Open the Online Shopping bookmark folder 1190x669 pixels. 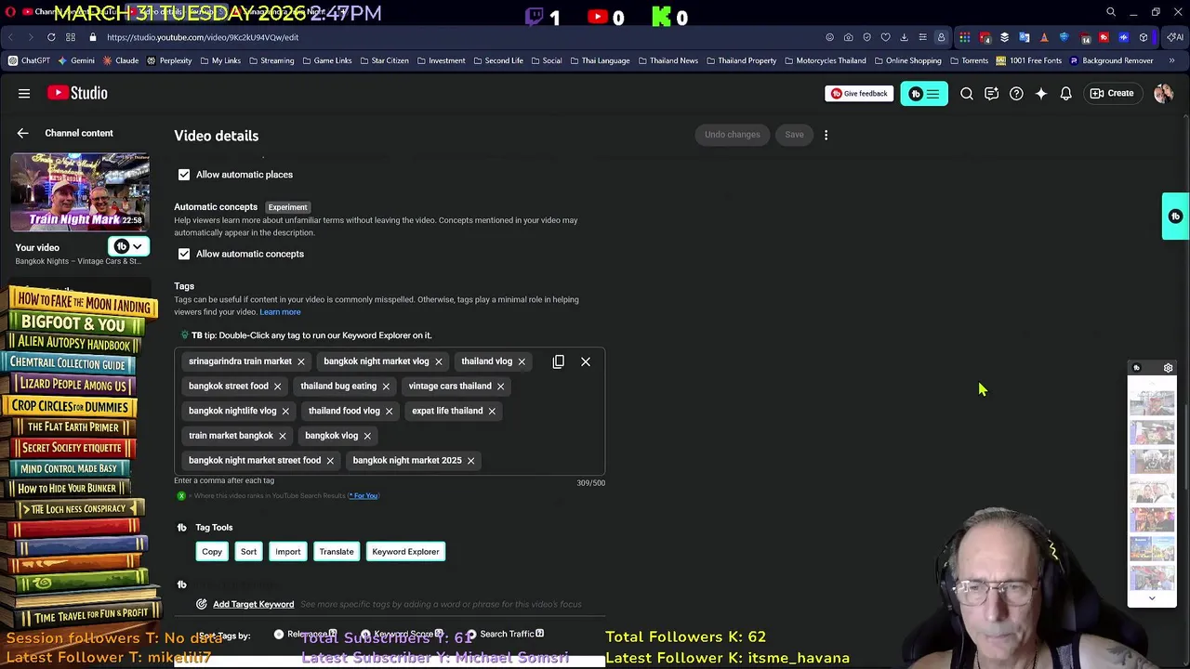906,60
